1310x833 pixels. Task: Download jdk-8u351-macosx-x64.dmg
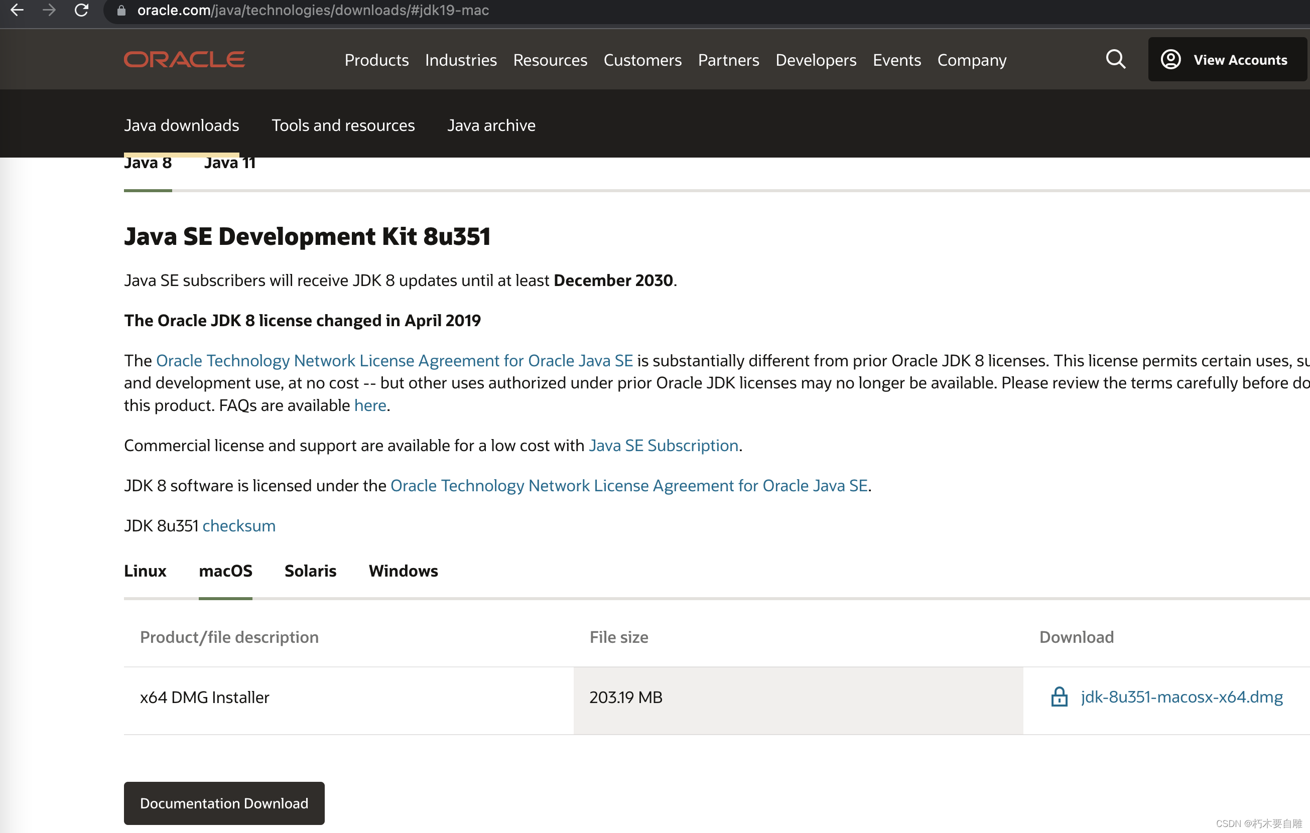[1182, 697]
